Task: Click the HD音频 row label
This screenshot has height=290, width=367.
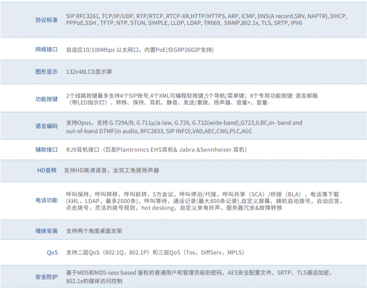Action: [x=47, y=170]
